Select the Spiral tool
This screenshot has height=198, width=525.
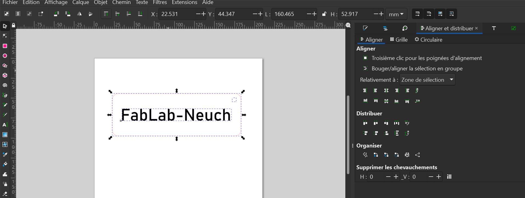click(x=5, y=85)
